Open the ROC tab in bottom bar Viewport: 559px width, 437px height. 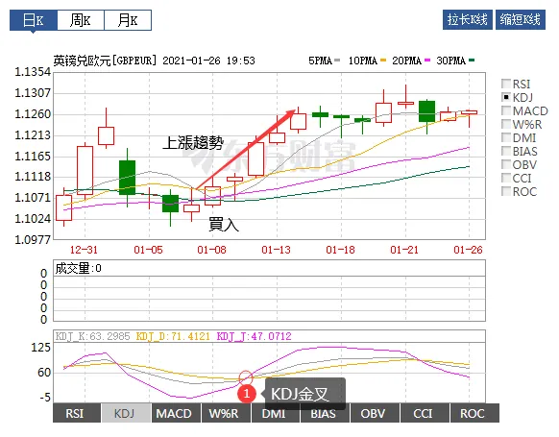[474, 413]
